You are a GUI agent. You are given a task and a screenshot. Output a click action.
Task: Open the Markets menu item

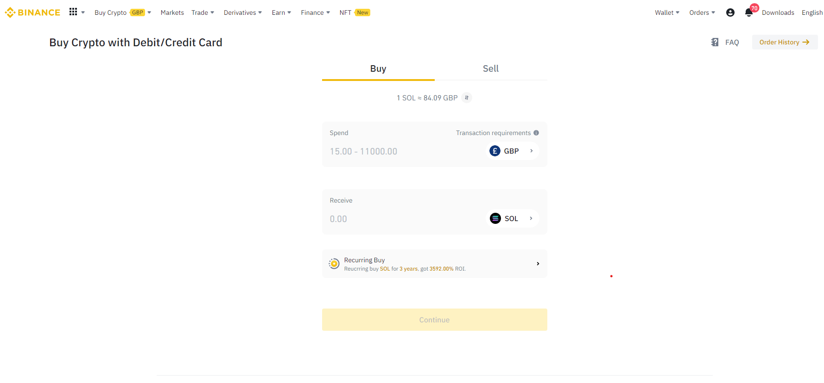pos(172,12)
